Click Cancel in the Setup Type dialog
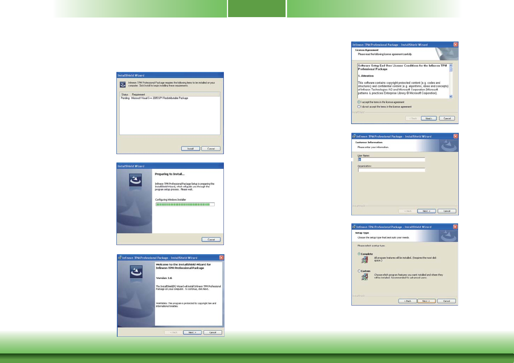 coord(447,301)
